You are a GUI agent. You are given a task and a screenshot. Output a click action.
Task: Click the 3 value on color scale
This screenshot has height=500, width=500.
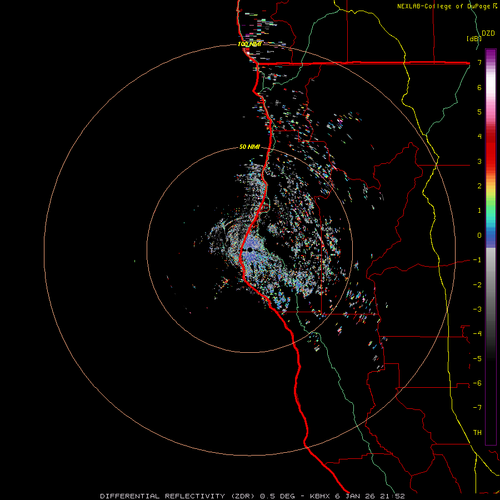click(x=479, y=161)
